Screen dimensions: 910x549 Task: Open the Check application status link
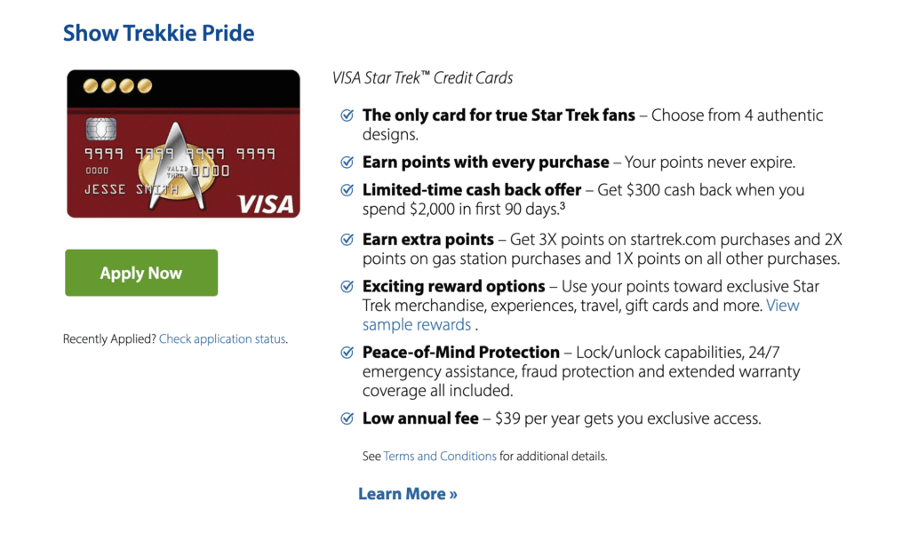coord(222,339)
